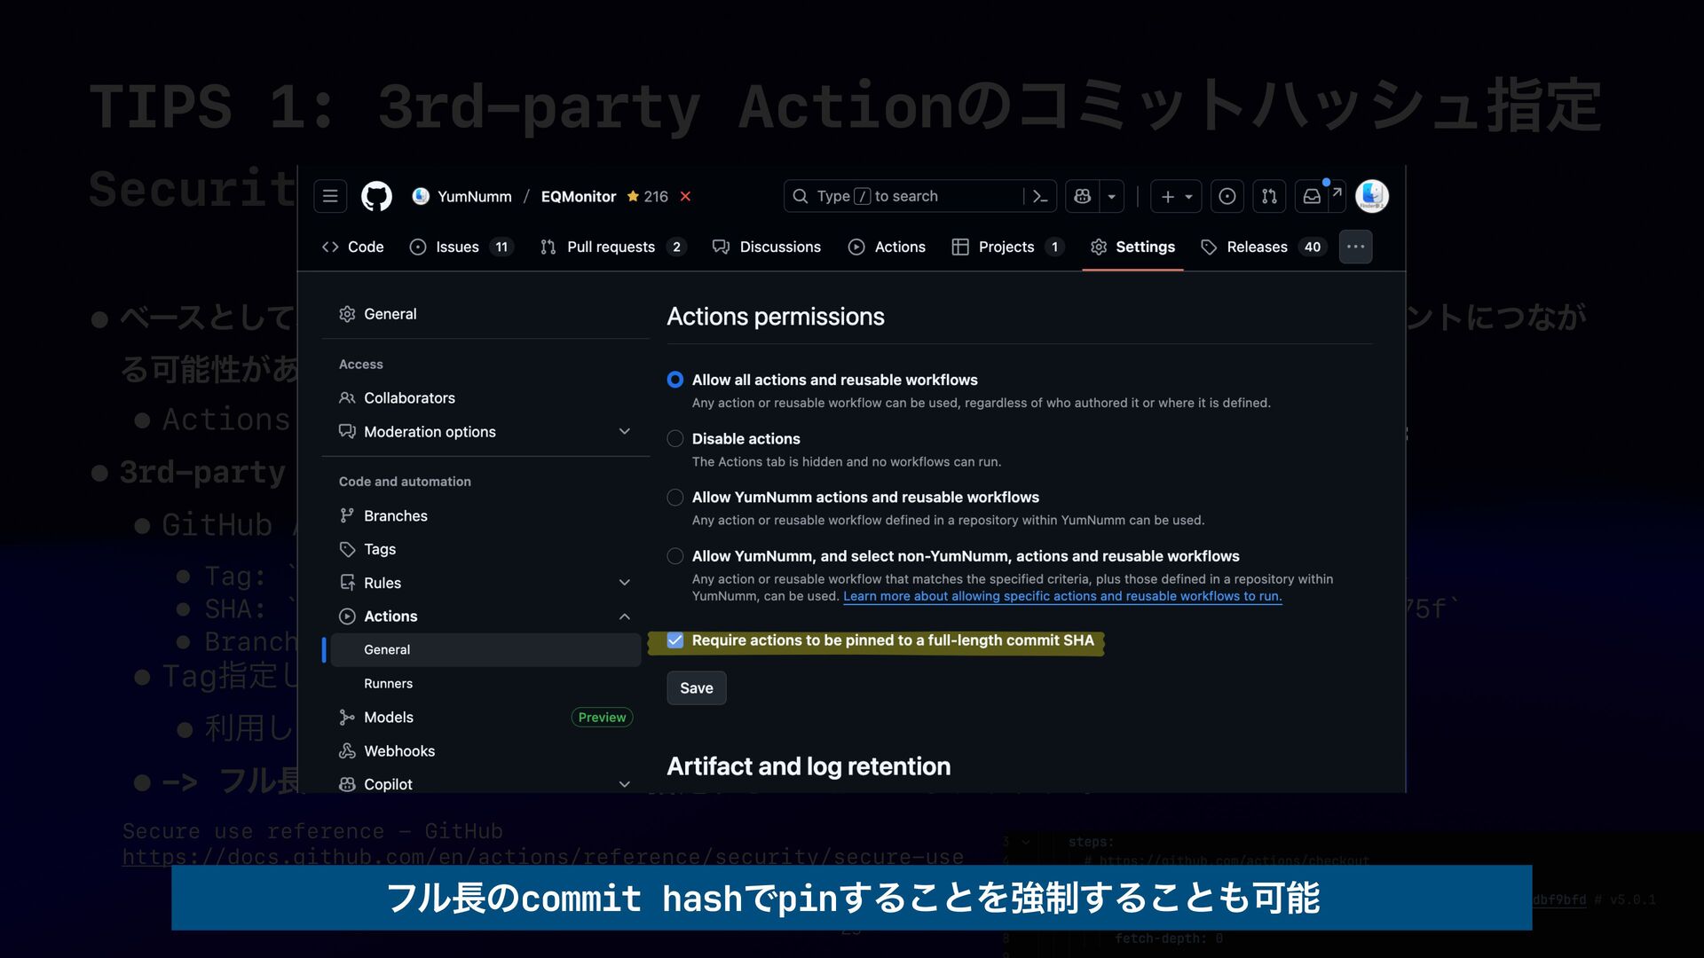Uncheck Require actions pinned to commit SHA
This screenshot has height=958, width=1704.
point(675,640)
